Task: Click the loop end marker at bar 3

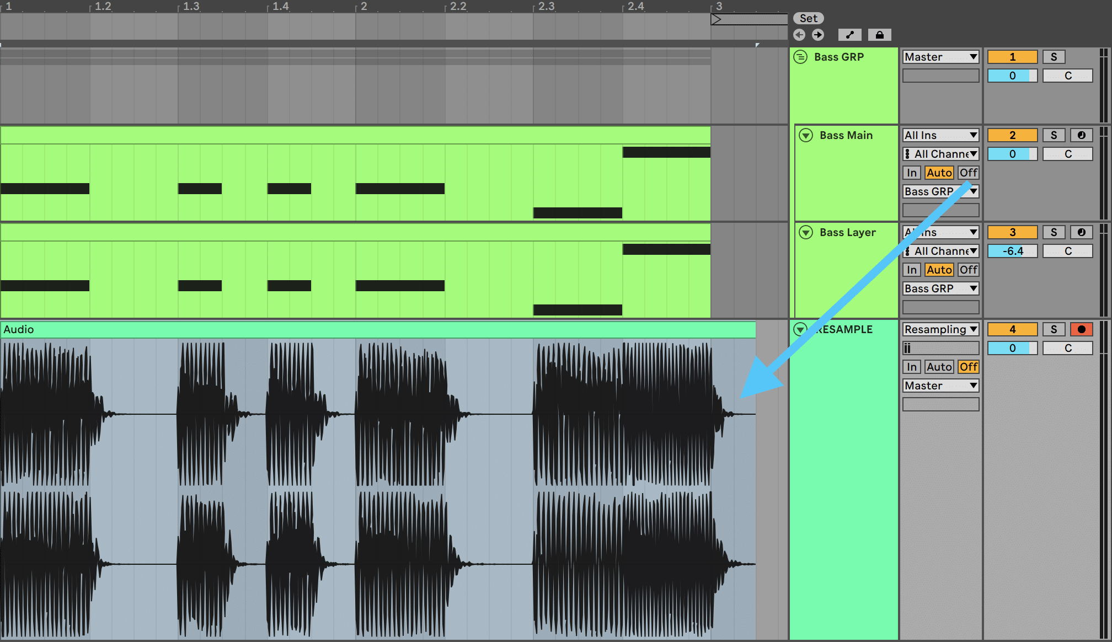Action: 716,19
